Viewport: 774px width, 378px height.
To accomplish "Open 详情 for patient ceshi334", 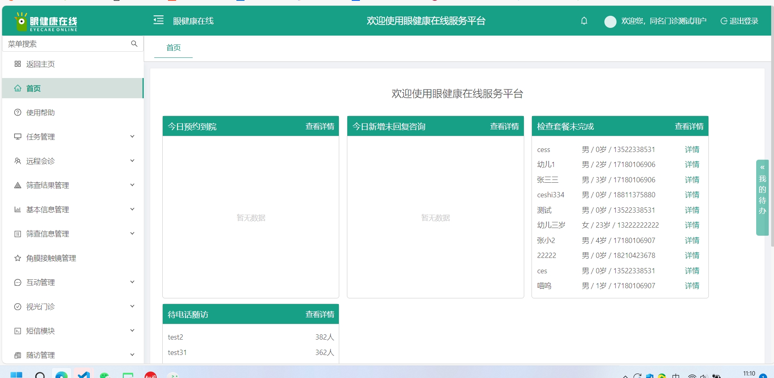I will coord(692,195).
